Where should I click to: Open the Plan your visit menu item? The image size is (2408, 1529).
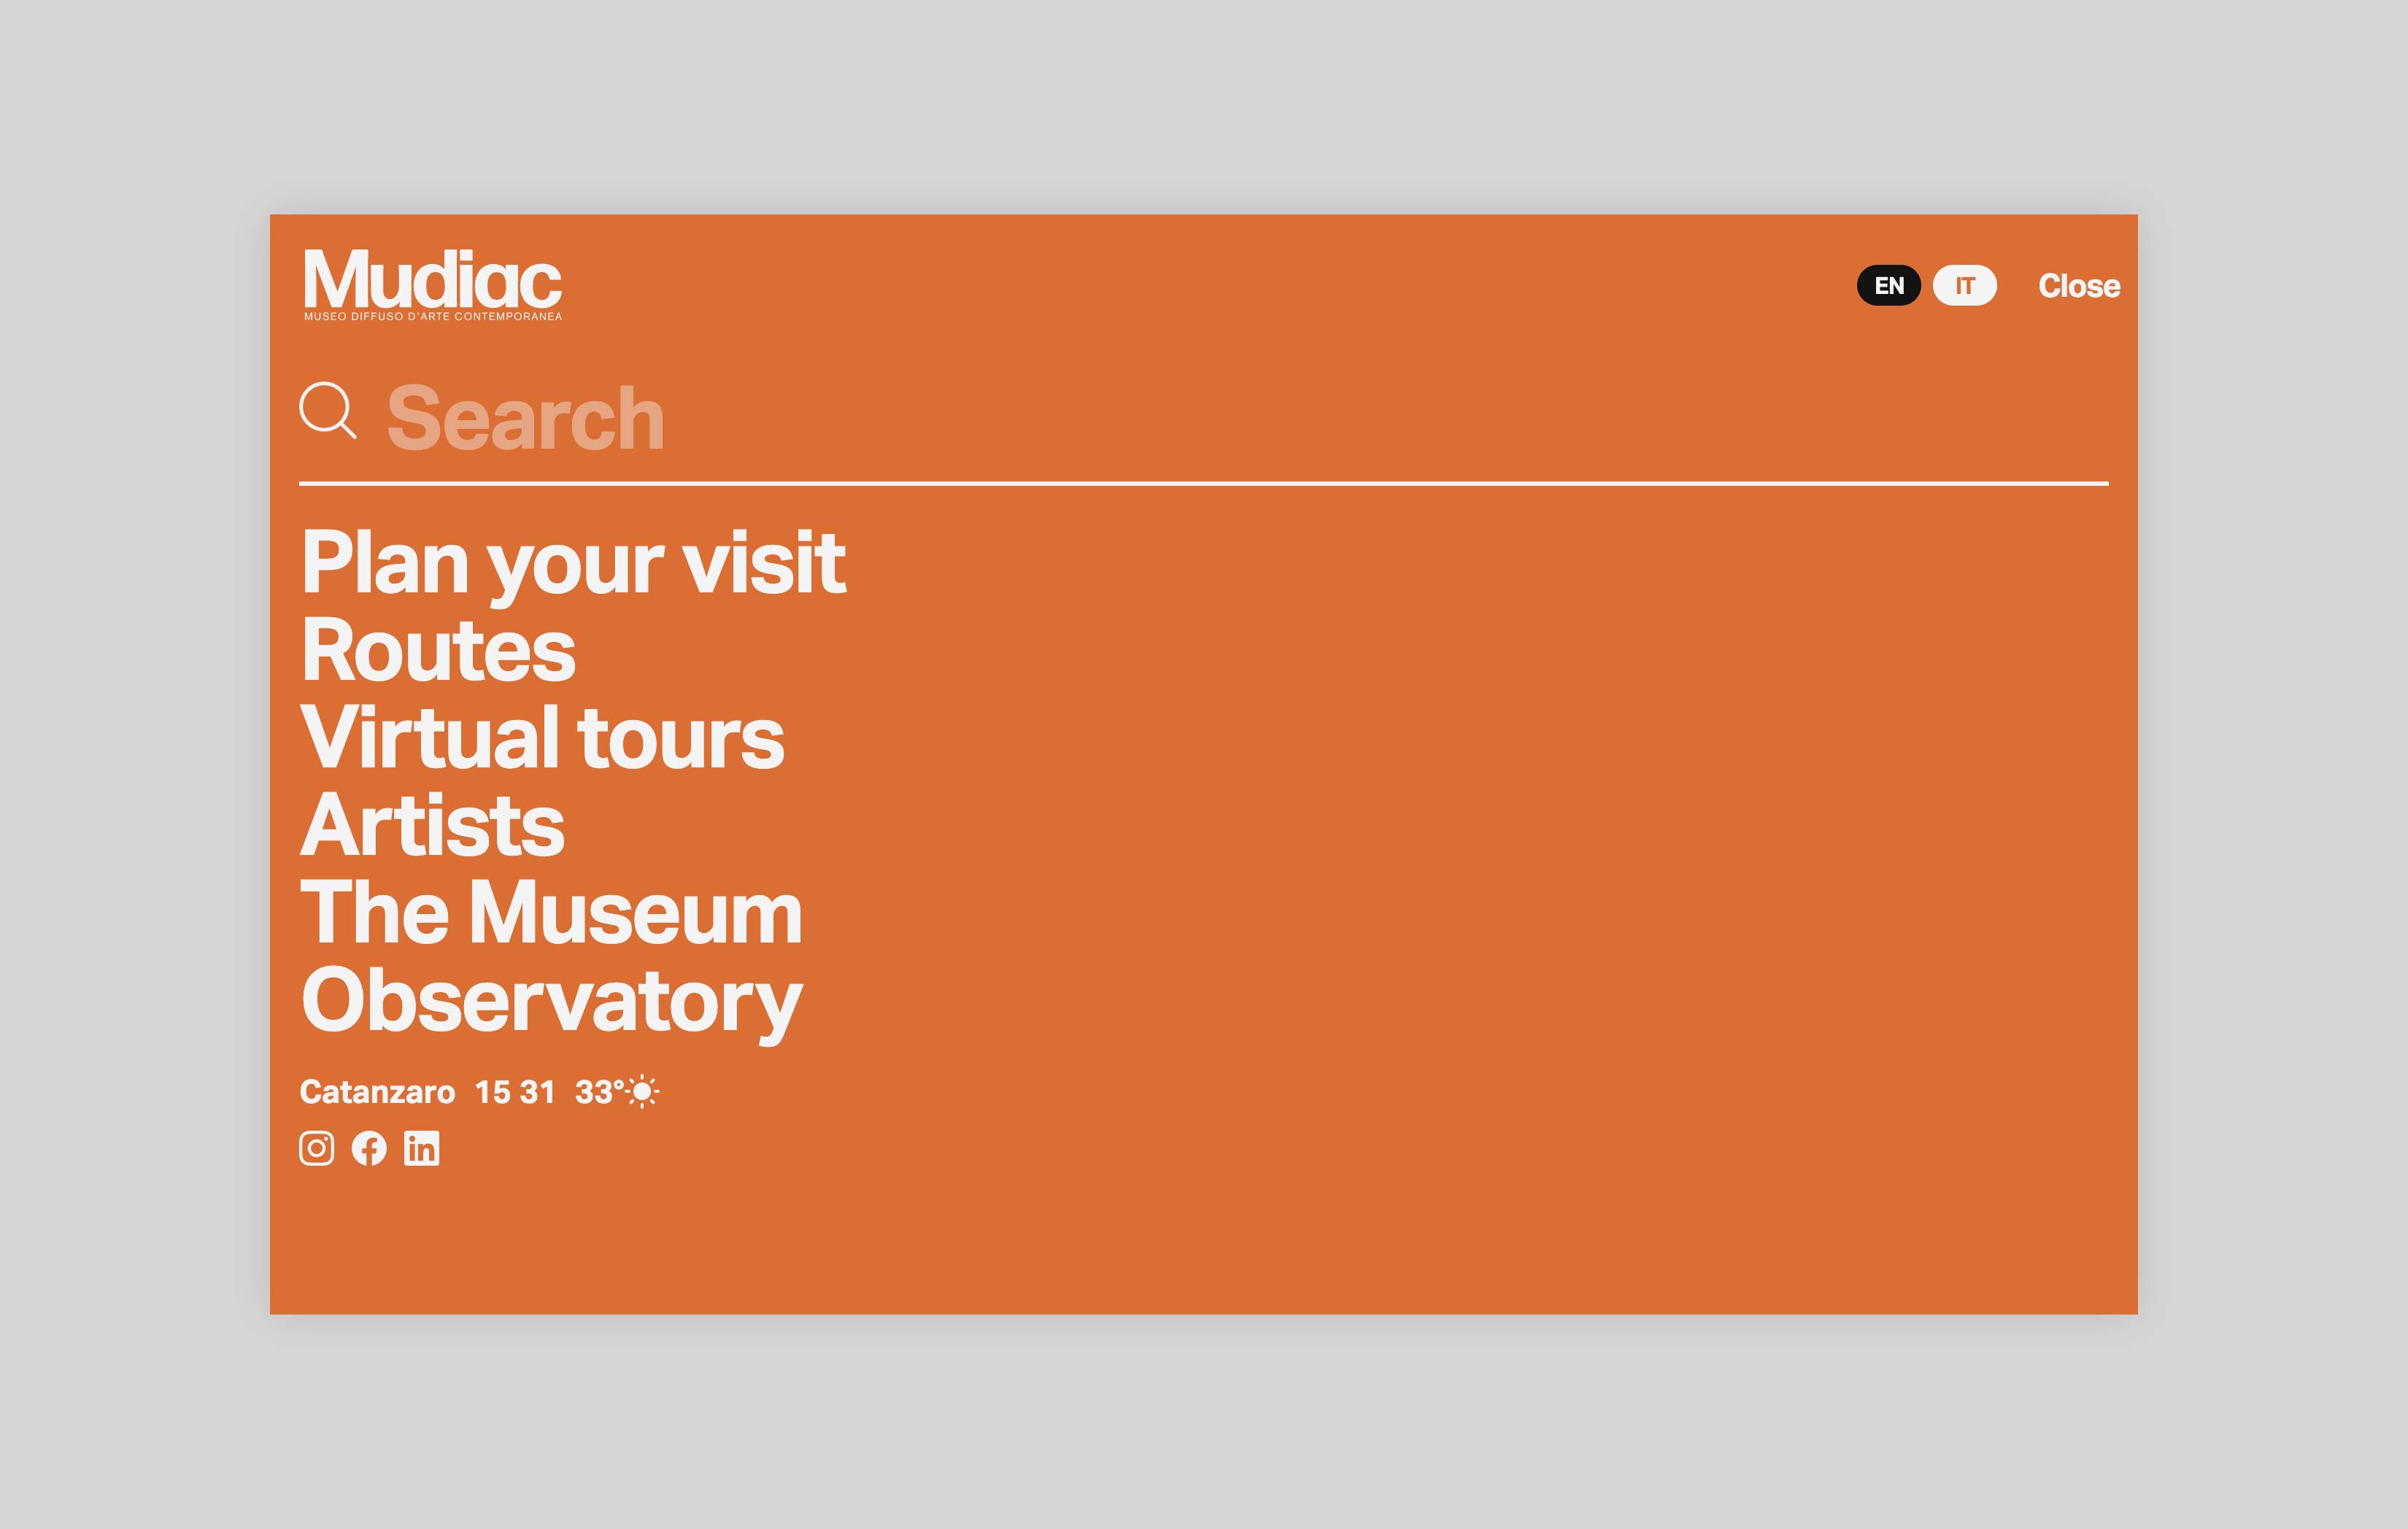(573, 563)
